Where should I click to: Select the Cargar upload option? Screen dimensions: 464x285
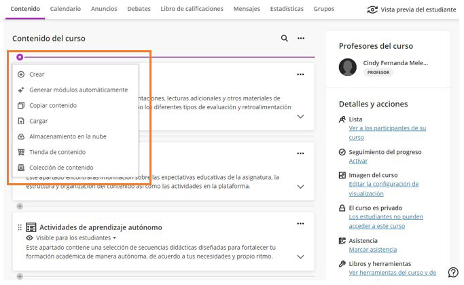pyautogui.click(x=39, y=121)
